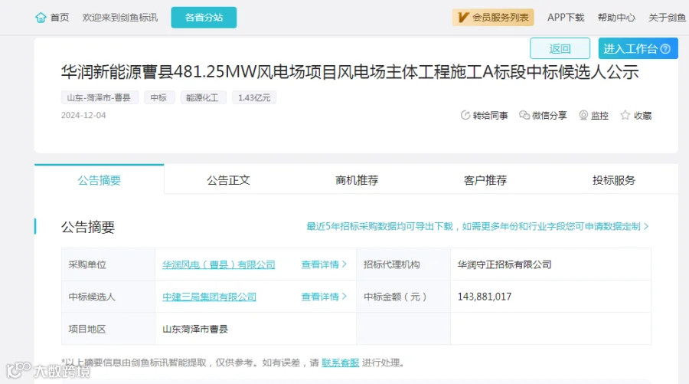This screenshot has height=384, width=689.
Task: Click the 采购单位 label cell
Action: 108,264
